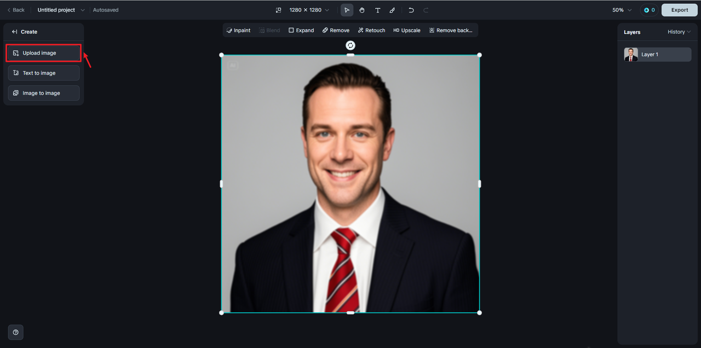Select the pointer (select) tool
Image resolution: width=701 pixels, height=348 pixels.
[347, 10]
